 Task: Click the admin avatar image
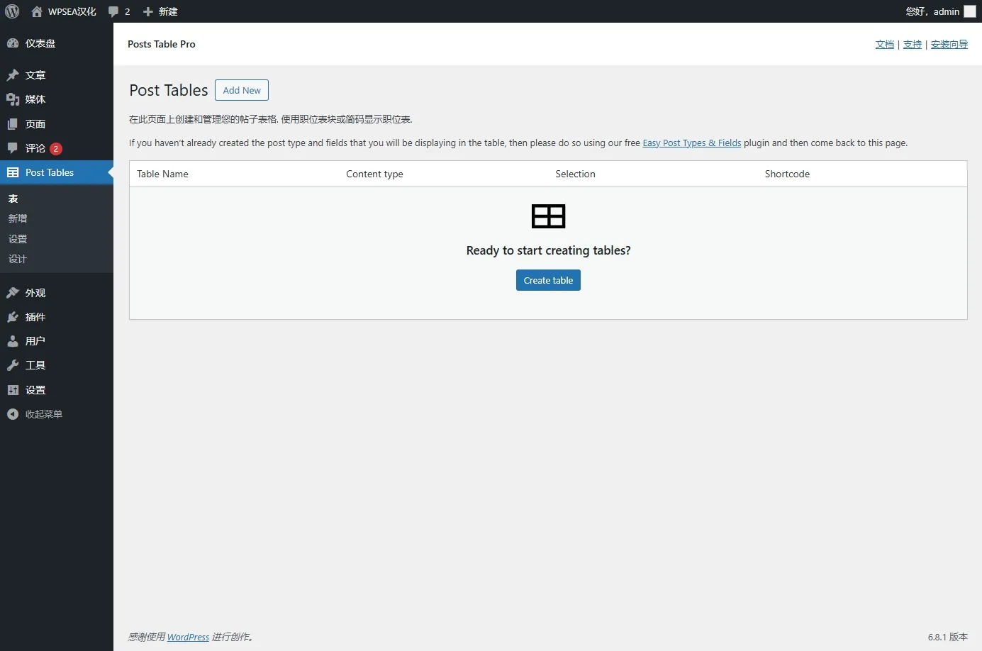970,11
